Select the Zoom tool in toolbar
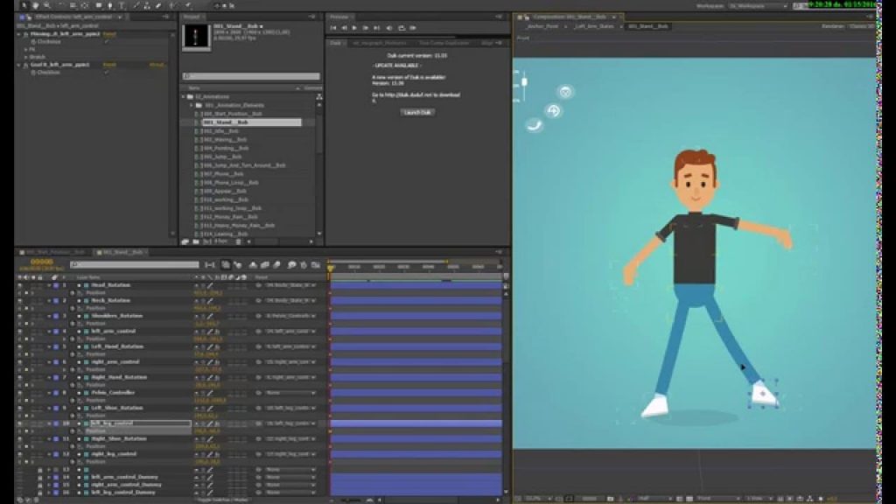The image size is (896, 504). click(x=47, y=5)
